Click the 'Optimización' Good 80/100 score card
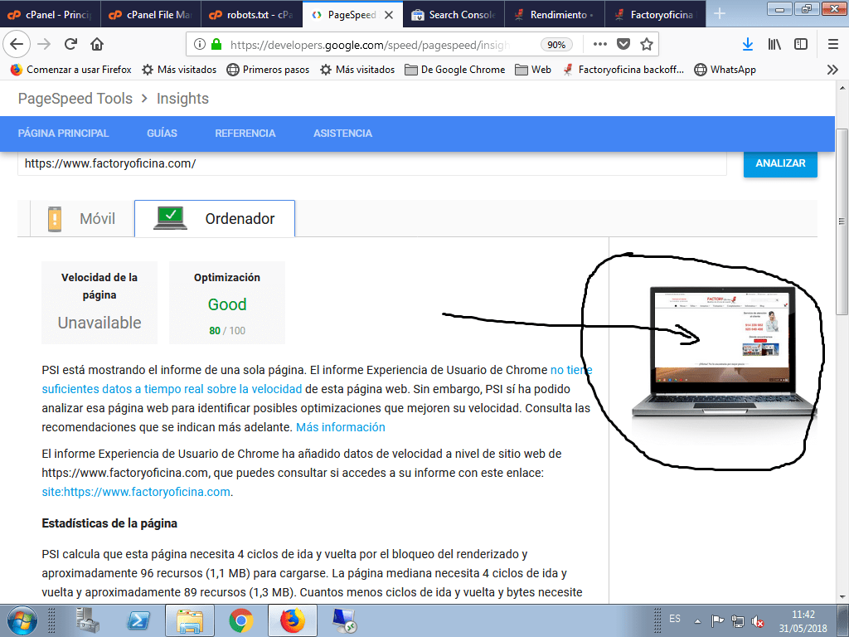The image size is (849, 637). coord(227,303)
